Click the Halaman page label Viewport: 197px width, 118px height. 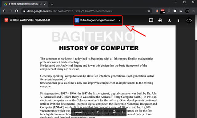pyautogui.click(x=78, y=112)
